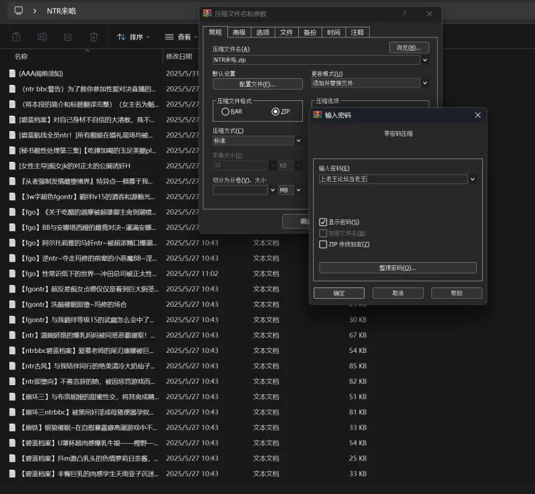Click the help question mark in archive dialog
Screen dimensions: 535x494
pos(405,13)
